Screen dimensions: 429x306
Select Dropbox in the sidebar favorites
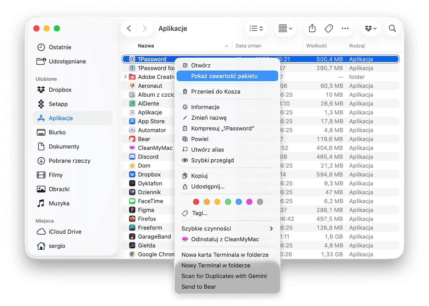73,90
